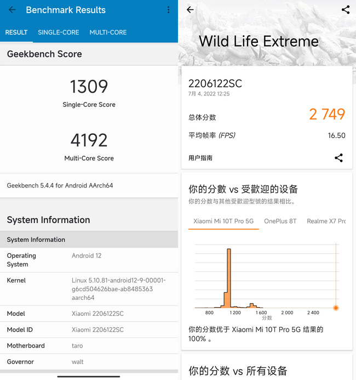Tap Model row value Xiaomi 2206122SC
This screenshot has width=356, height=380.
pos(97,314)
